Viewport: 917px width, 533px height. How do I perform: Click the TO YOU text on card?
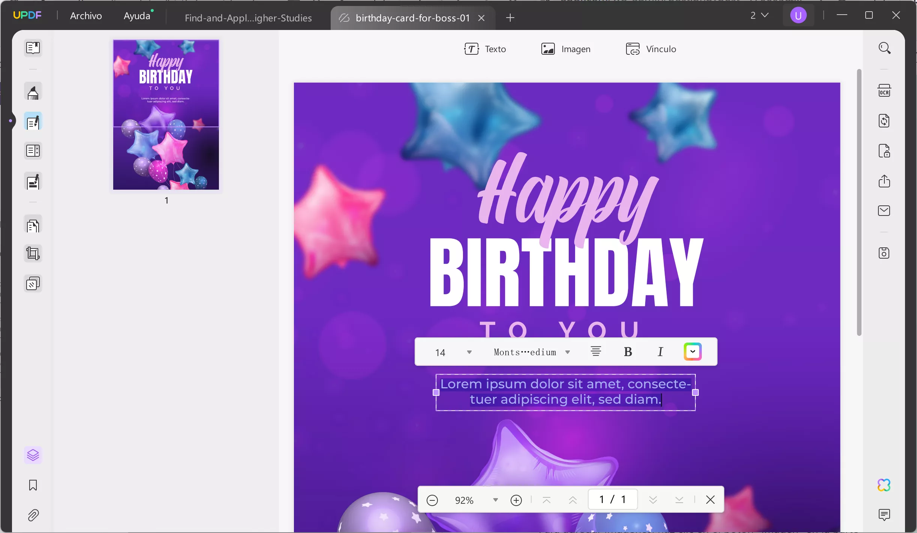[x=559, y=330]
